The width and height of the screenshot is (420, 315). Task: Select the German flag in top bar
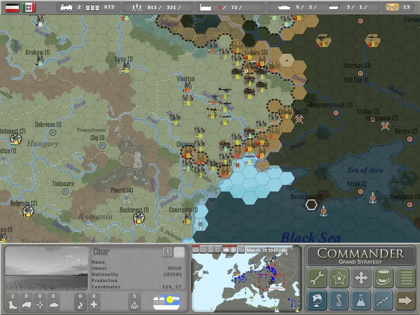point(12,7)
